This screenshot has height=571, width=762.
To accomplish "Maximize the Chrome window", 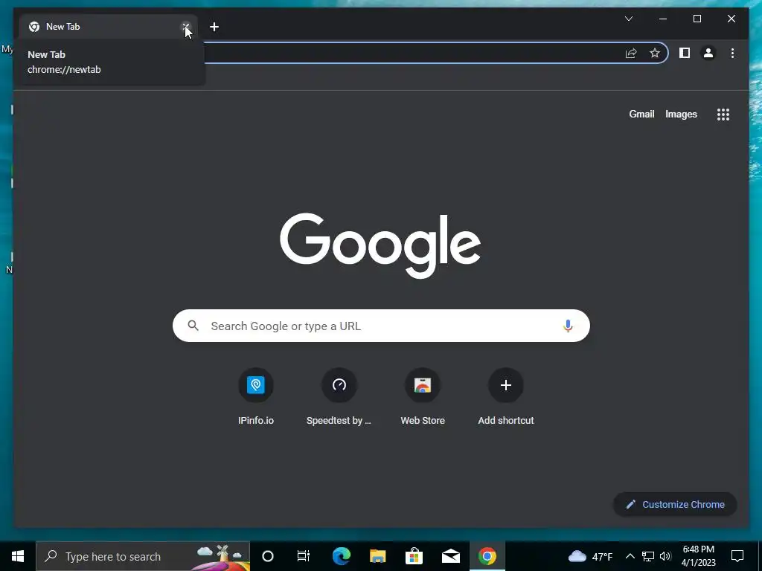I will coord(697,19).
